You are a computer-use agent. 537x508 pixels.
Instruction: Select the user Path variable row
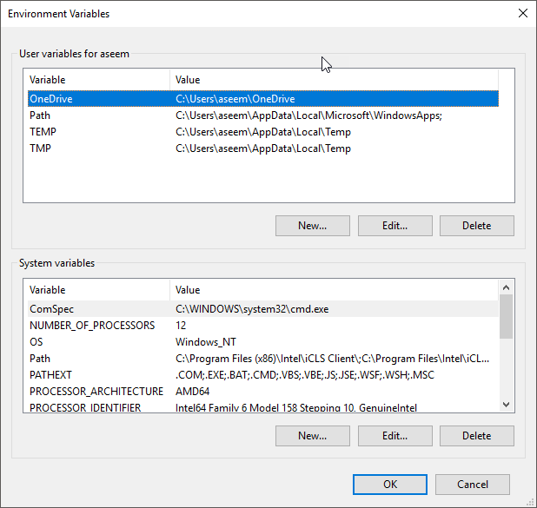(263, 115)
